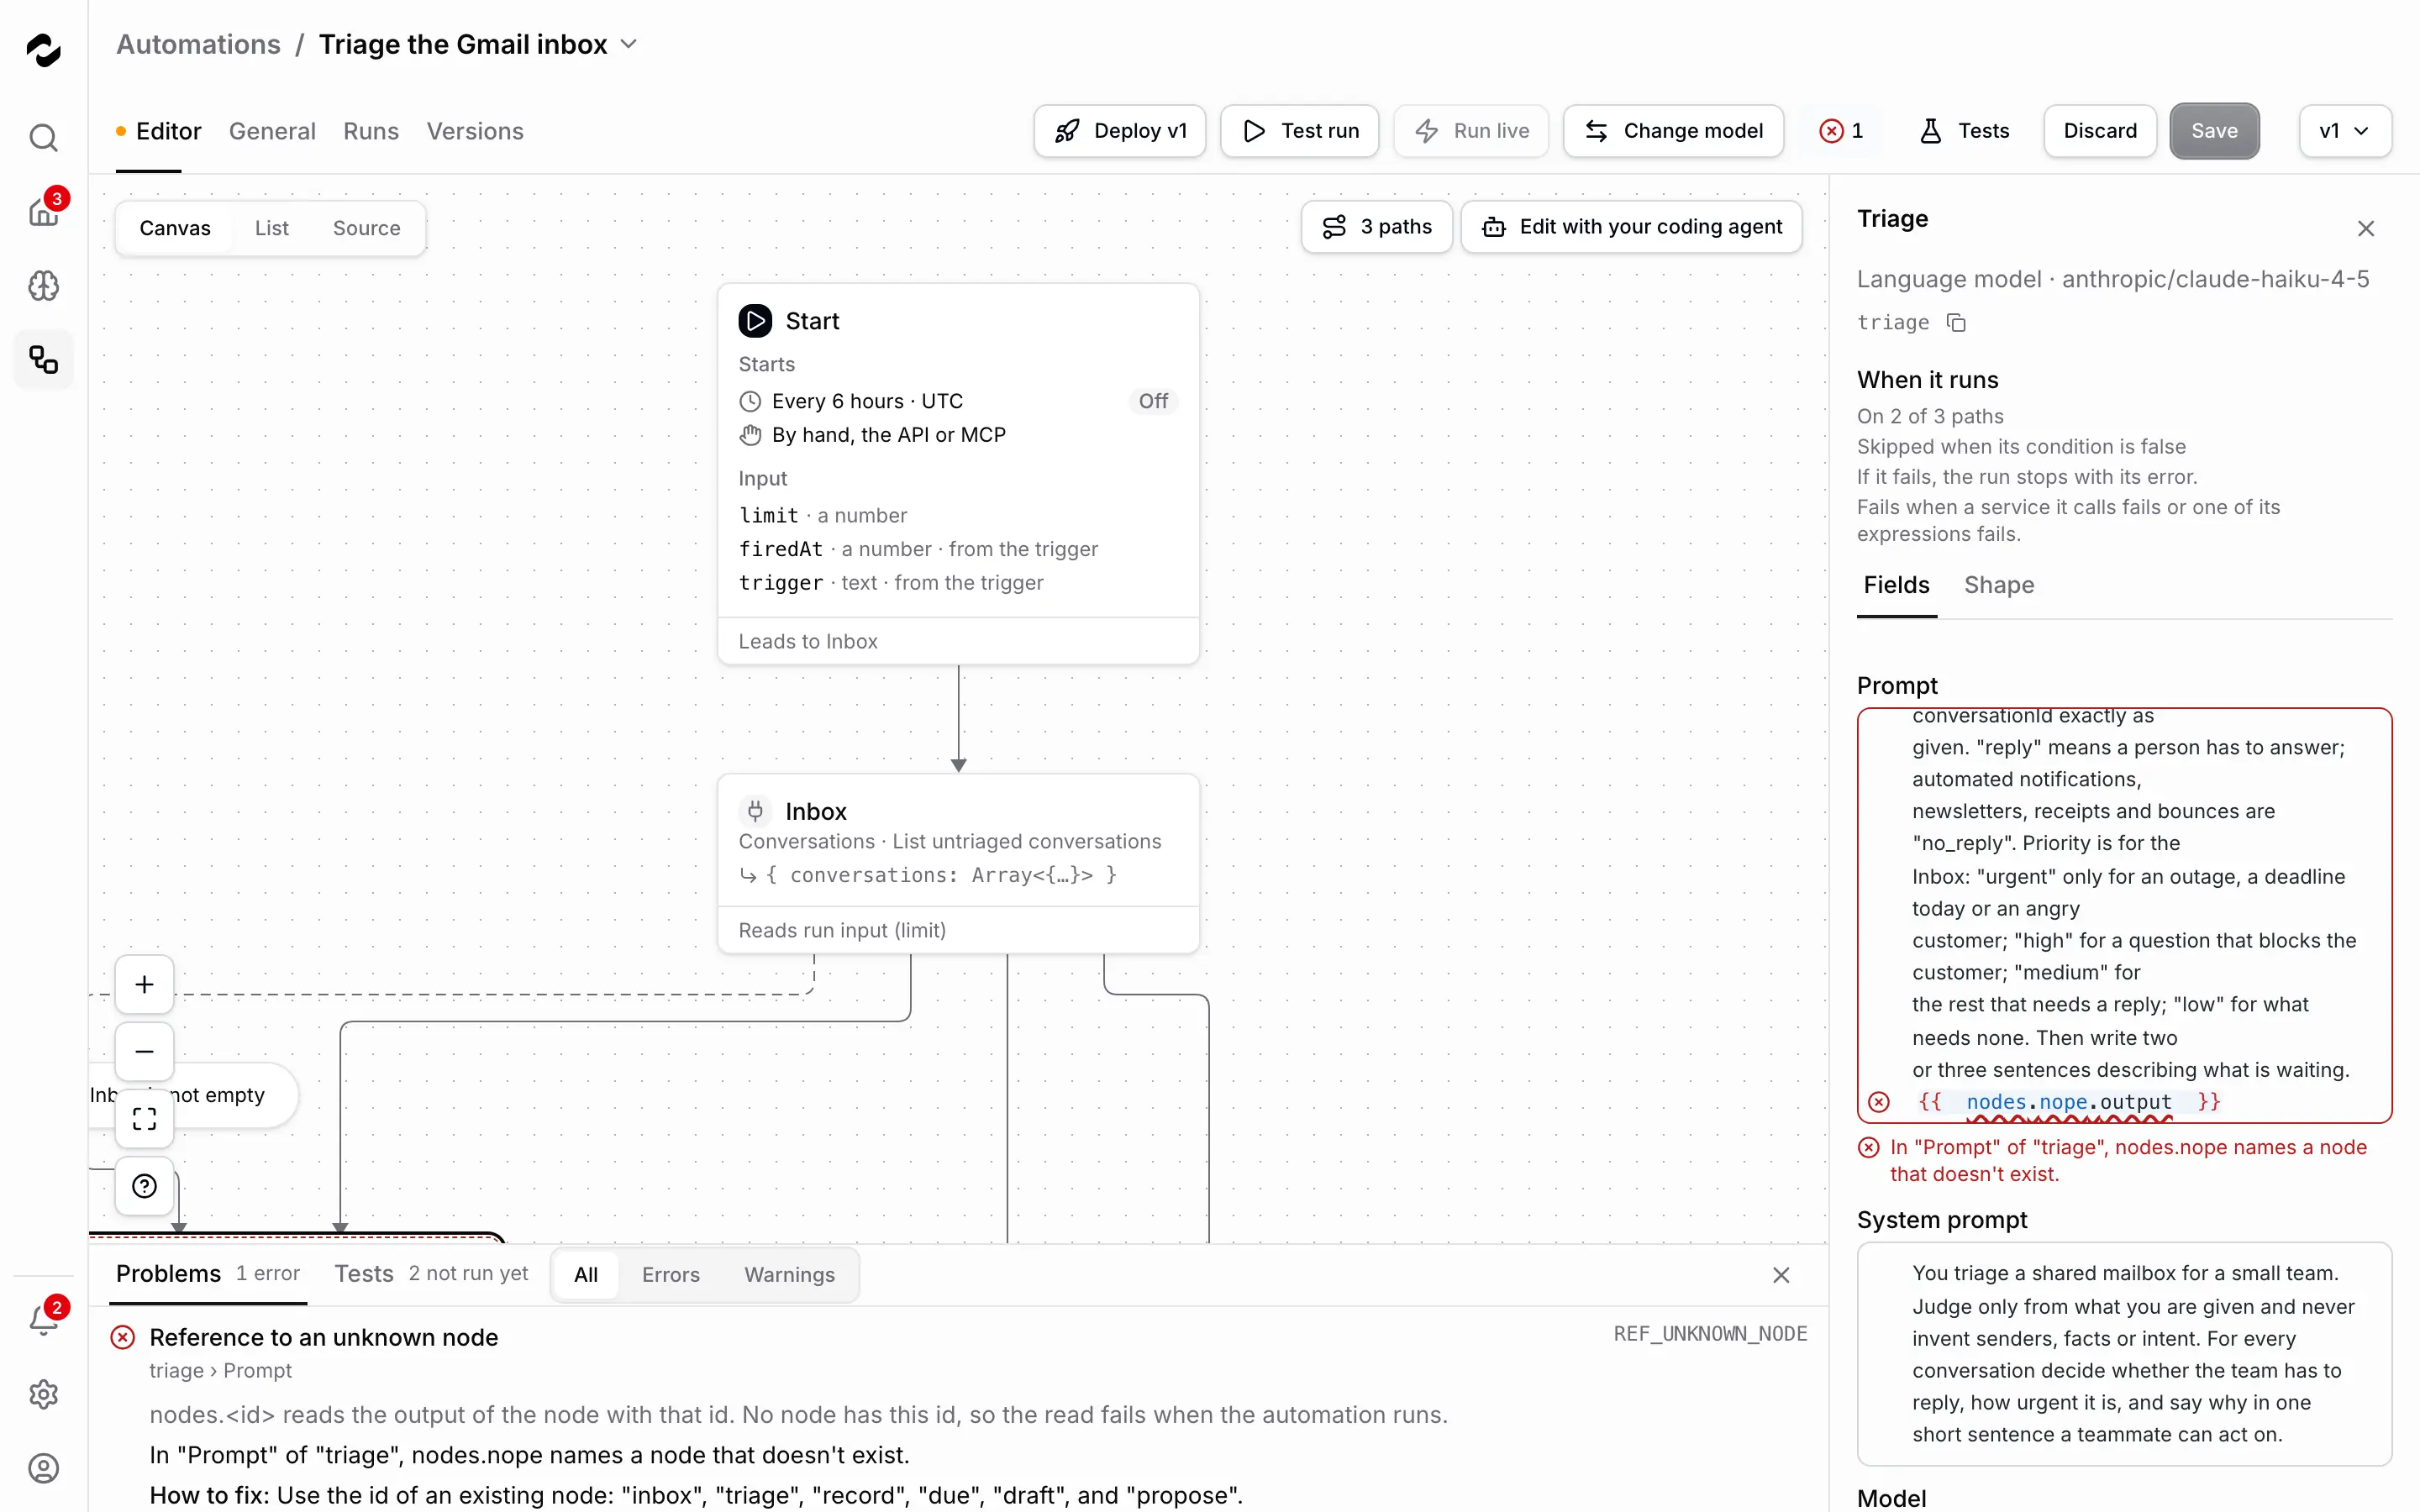Select the Start node card
Screen dimensions: 2420x1512
958,473
